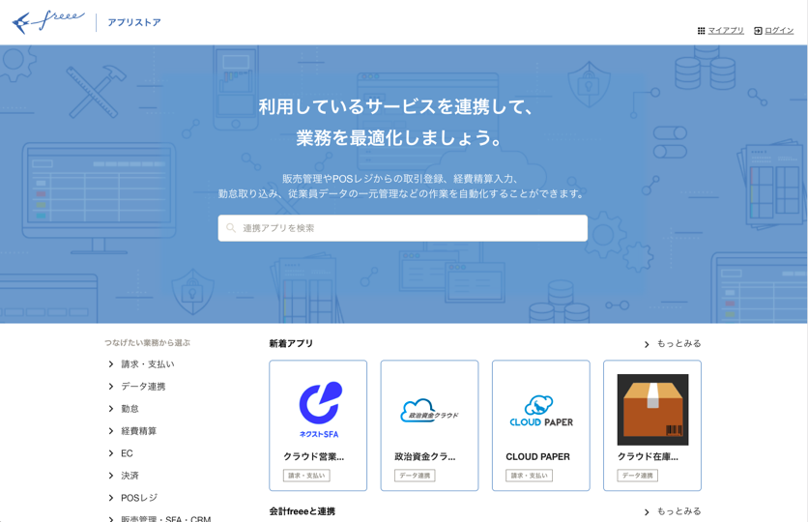Expand the POSレジ category chevron
Screen dimensions: 808x522
click(111, 498)
